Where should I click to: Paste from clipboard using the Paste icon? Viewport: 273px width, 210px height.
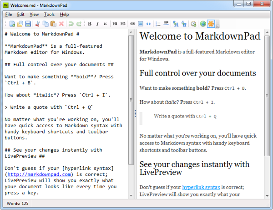point(53,24)
